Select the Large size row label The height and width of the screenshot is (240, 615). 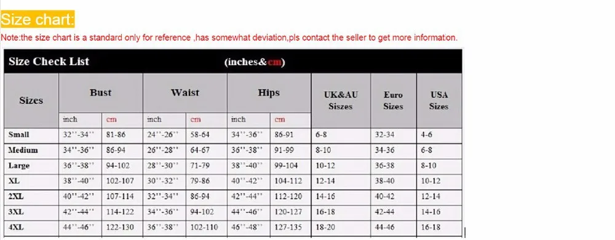(x=19, y=166)
